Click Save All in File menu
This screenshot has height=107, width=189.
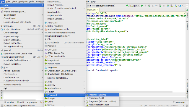pyautogui.click(x=22, y=50)
